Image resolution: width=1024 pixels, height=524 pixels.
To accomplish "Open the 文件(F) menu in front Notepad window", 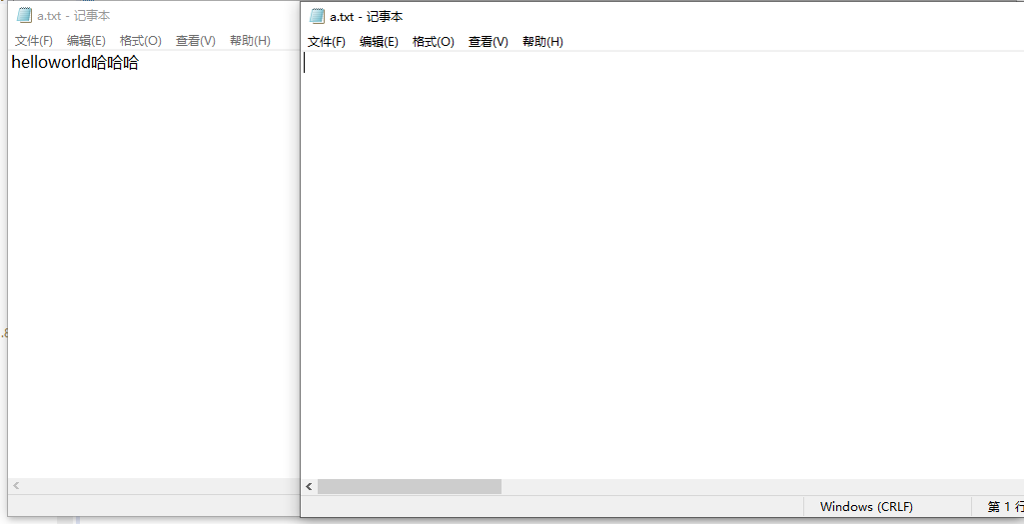I will pos(326,42).
